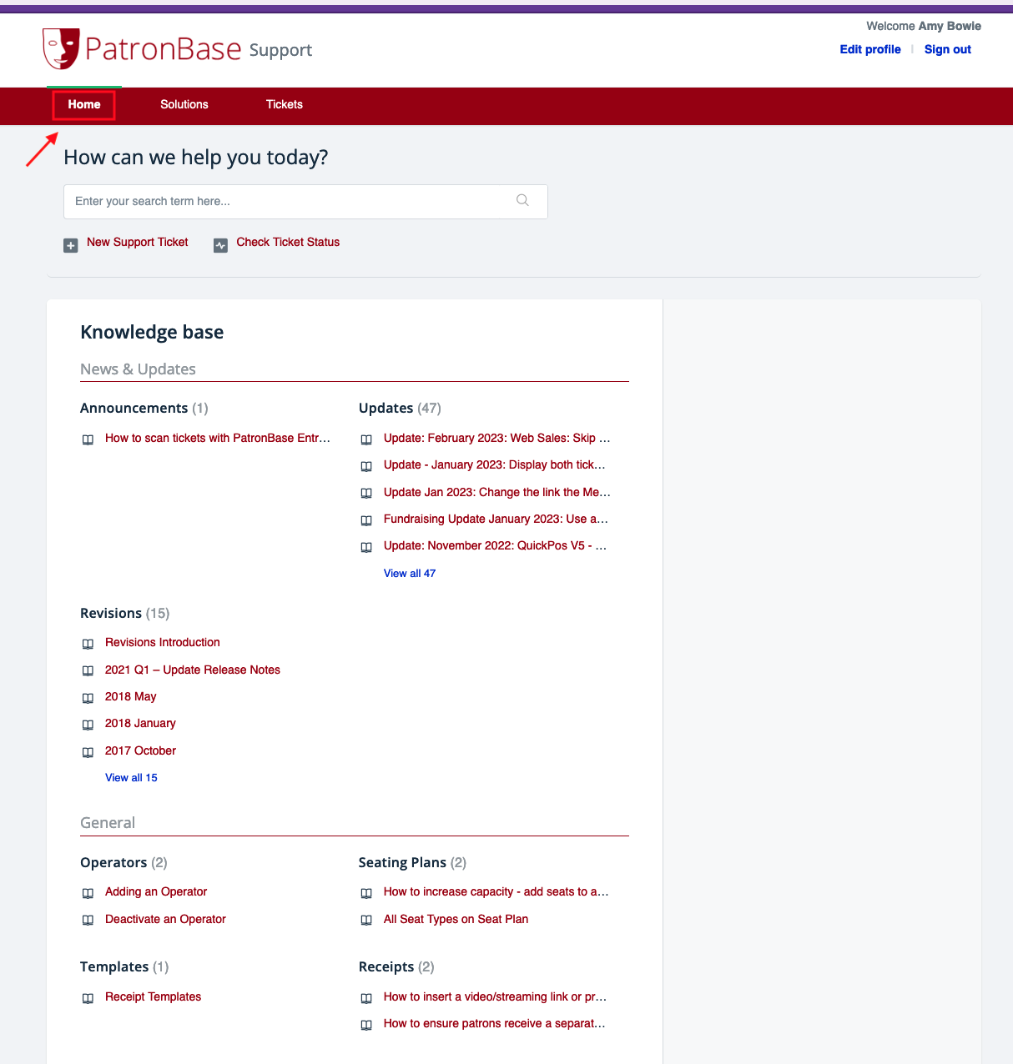Click the plus icon beside New Support Ticket
Screen dimensions: 1013x1064
(x=71, y=245)
